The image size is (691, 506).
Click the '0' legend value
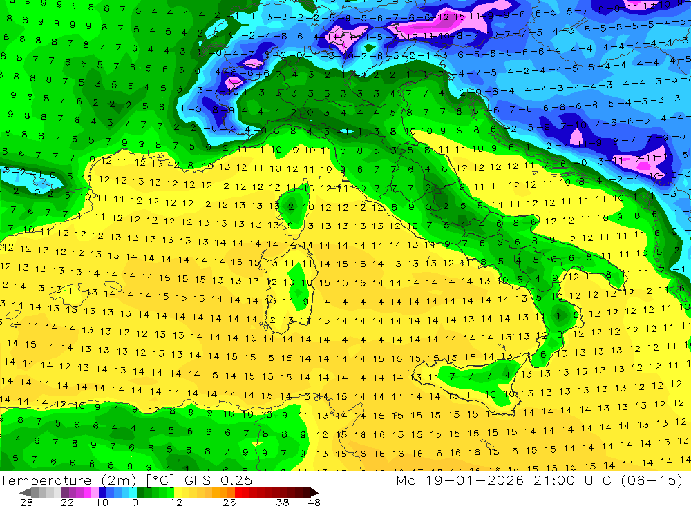[135, 503]
